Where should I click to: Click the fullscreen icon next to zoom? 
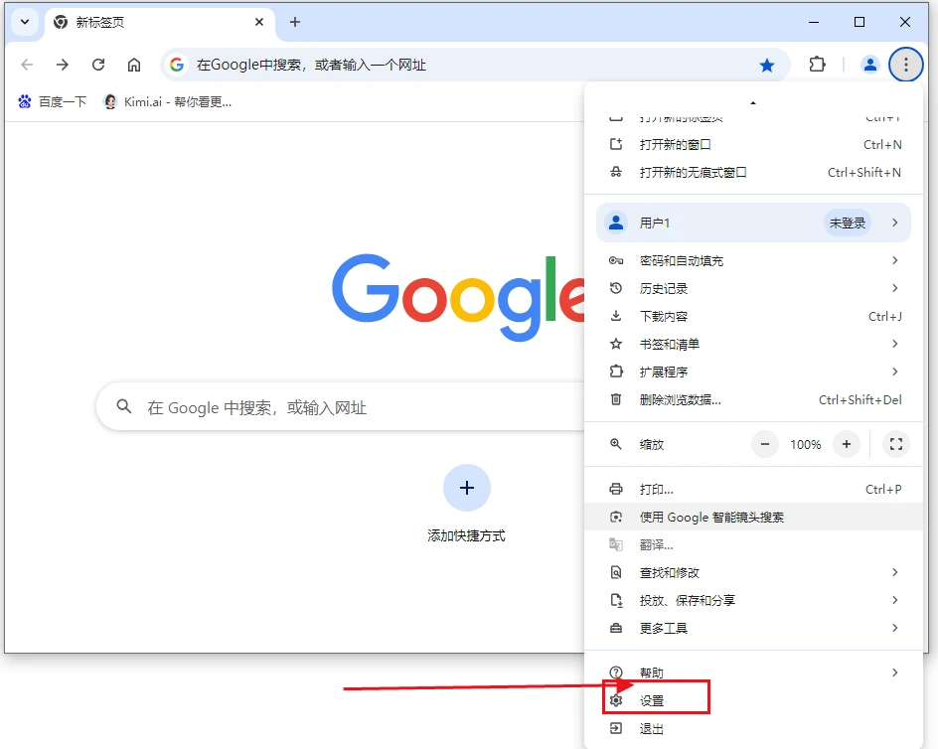[895, 444]
